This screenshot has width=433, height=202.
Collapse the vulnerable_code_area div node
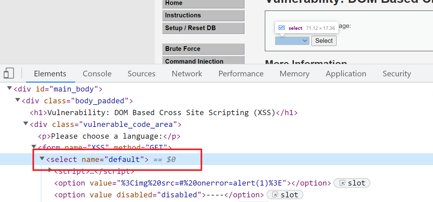click(26, 124)
